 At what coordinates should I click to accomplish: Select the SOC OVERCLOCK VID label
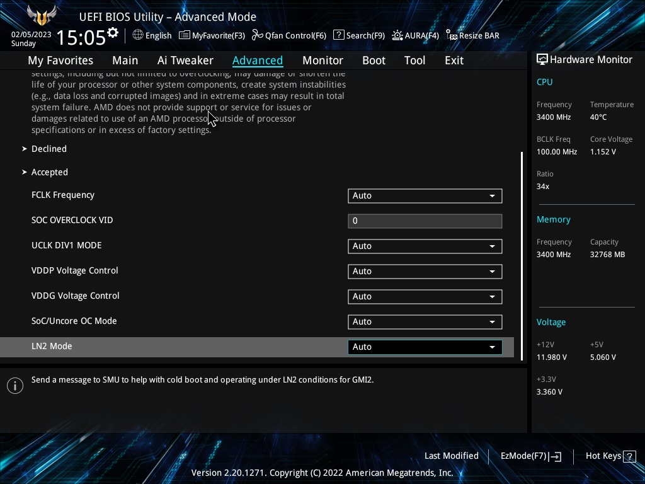coord(72,220)
